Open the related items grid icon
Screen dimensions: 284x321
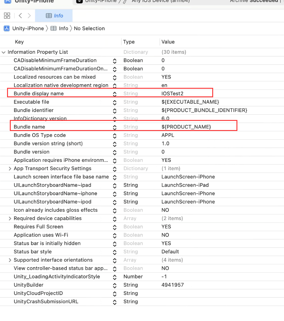[x=7, y=16]
